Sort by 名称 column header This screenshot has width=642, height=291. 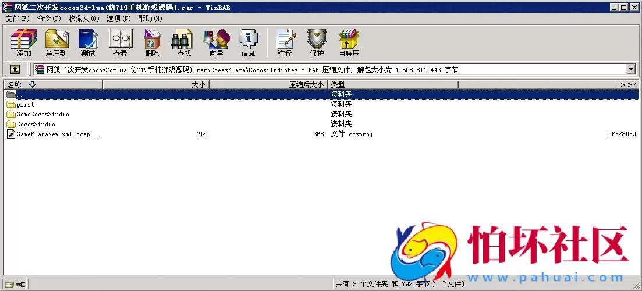(x=53, y=85)
